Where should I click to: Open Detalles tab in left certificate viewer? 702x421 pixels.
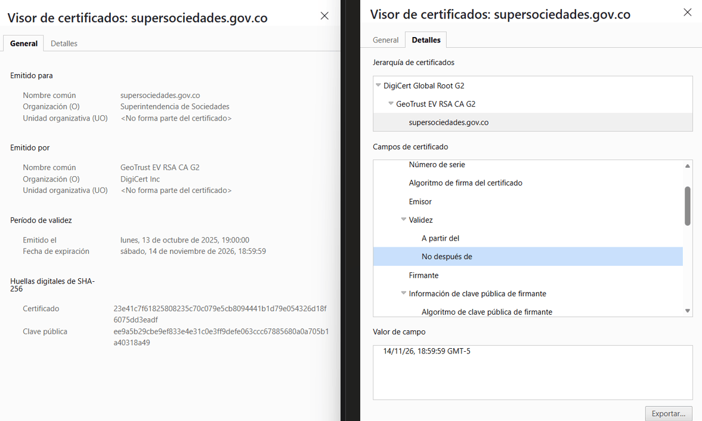[64, 44]
